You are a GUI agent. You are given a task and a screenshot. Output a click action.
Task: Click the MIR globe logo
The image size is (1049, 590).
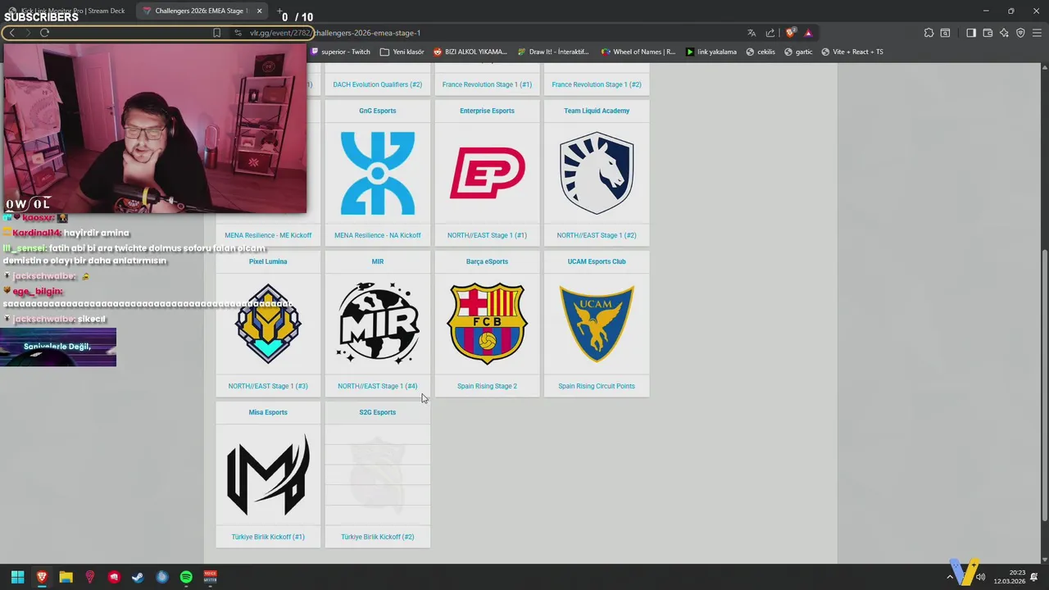(x=378, y=323)
